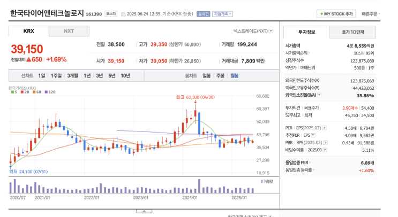Click the arrow next to 동일업종 PER
398x217 pixels.
click(310, 162)
